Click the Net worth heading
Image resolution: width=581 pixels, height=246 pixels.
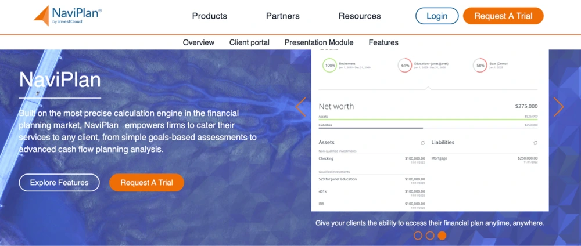(336, 107)
